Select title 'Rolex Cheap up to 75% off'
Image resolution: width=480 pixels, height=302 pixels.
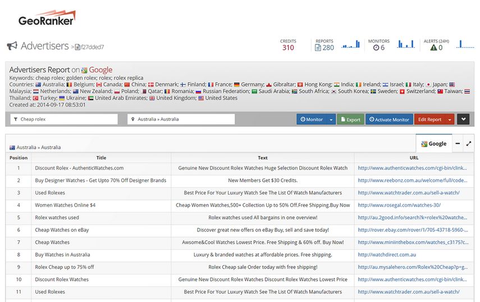pos(65,267)
